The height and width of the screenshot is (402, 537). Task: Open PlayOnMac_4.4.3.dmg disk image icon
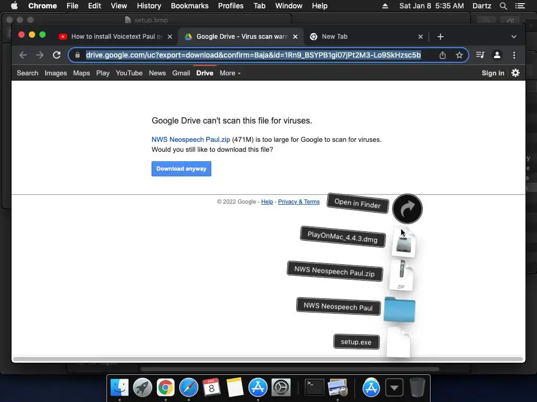(x=404, y=242)
